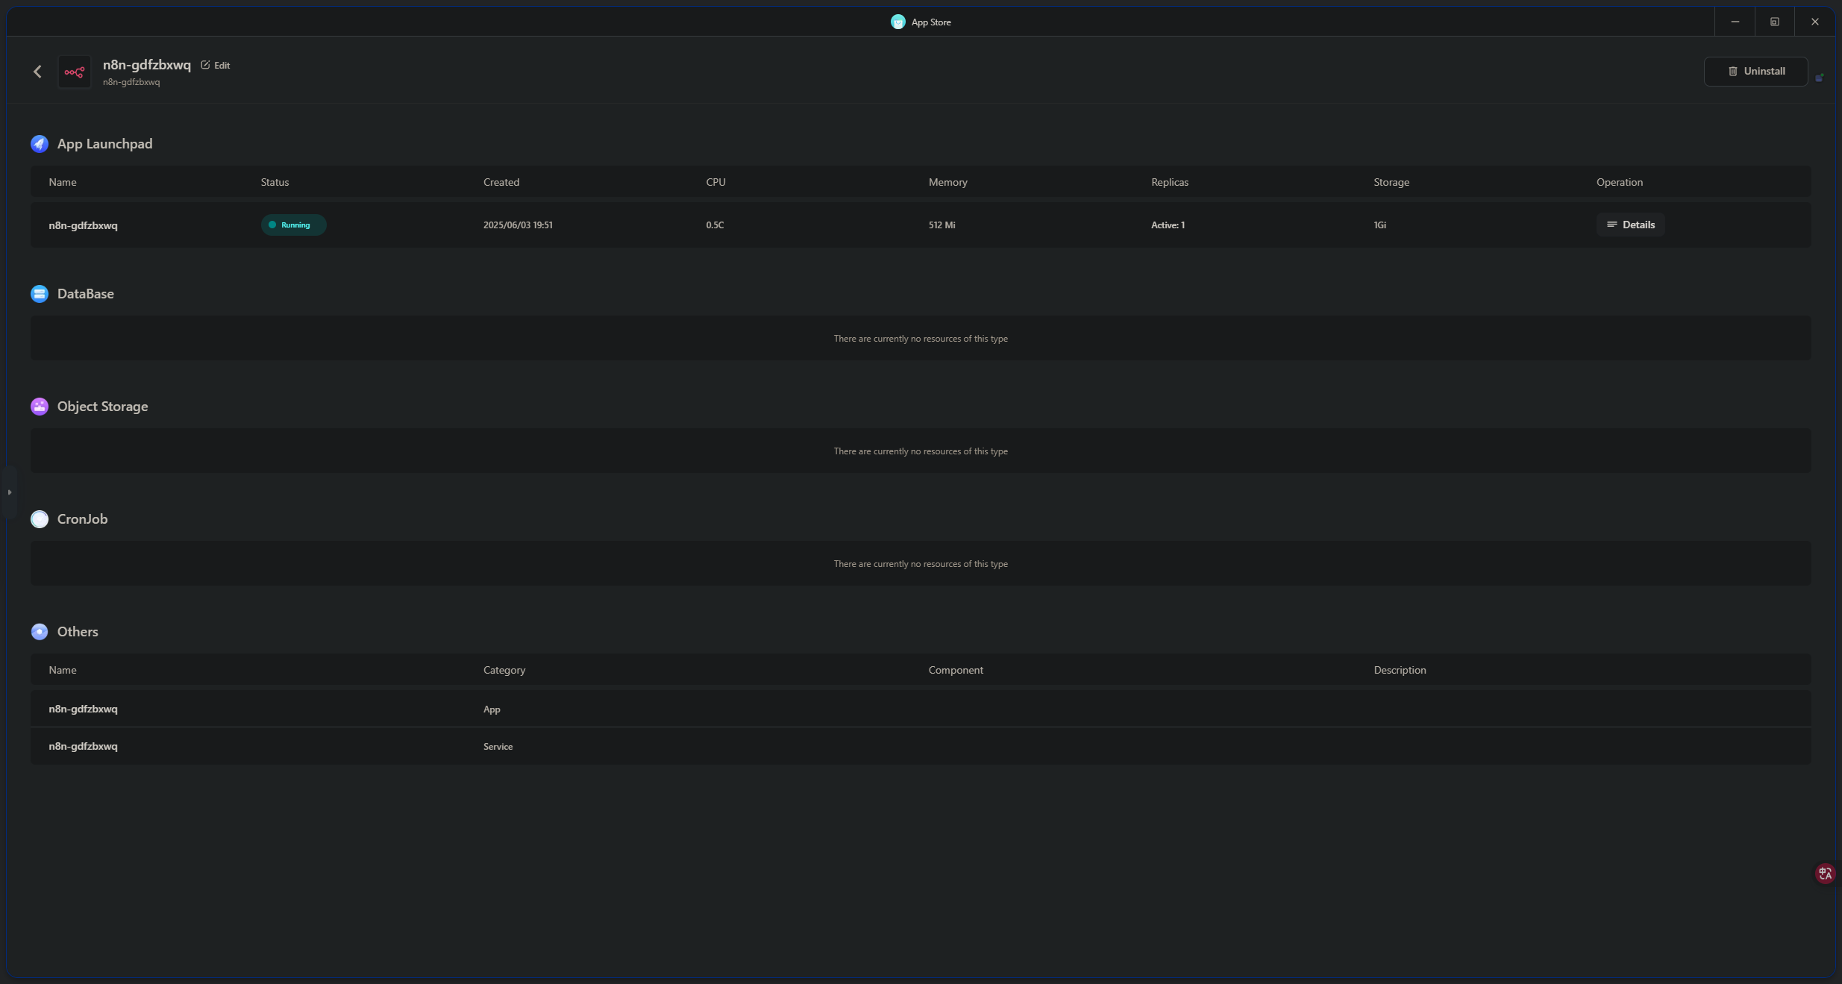Click the Object Storage section heading
The image size is (1842, 984).
[x=103, y=407]
